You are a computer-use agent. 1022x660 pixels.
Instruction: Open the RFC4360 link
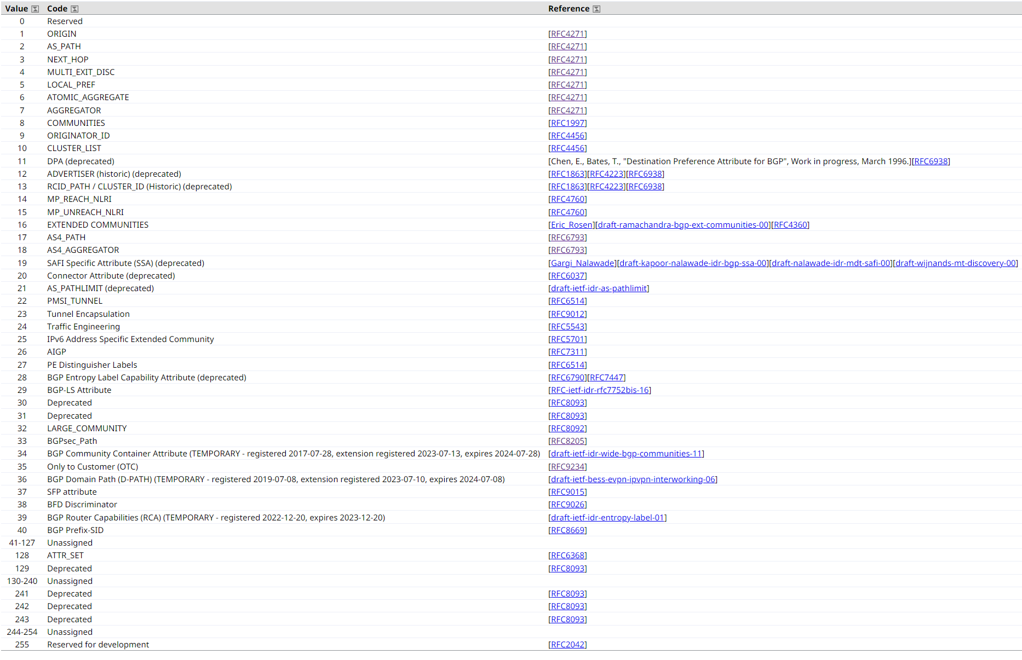[790, 225]
